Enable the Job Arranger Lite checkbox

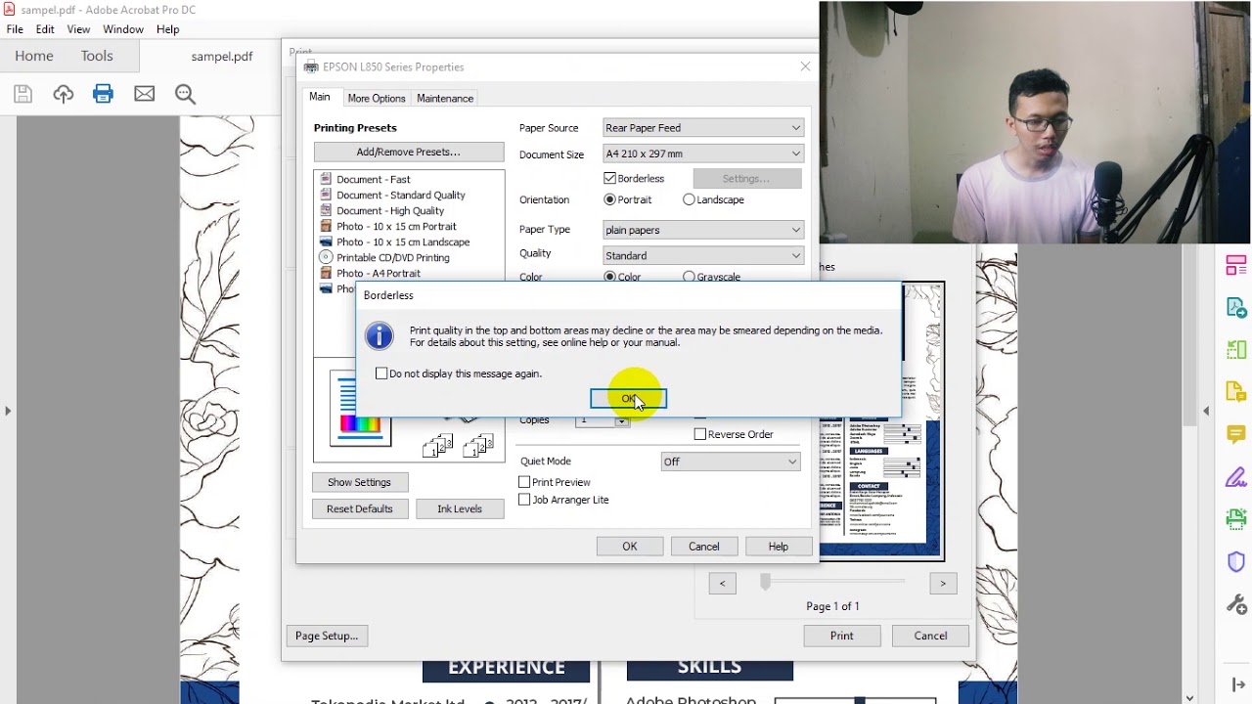point(524,500)
